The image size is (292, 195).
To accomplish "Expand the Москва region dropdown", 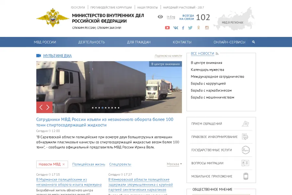I will (174, 164).
